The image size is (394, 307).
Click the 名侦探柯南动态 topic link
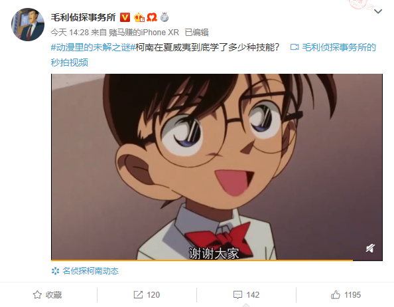pyautogui.click(x=90, y=271)
